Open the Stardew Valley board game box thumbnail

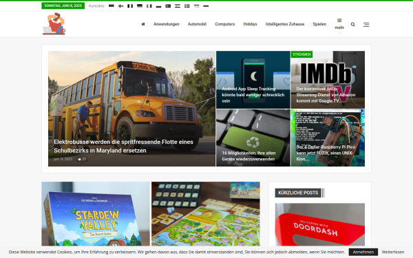(96, 214)
